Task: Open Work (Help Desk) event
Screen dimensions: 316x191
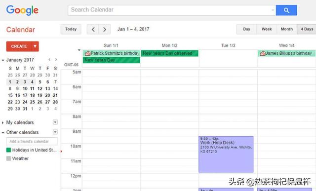Action: tap(226, 154)
